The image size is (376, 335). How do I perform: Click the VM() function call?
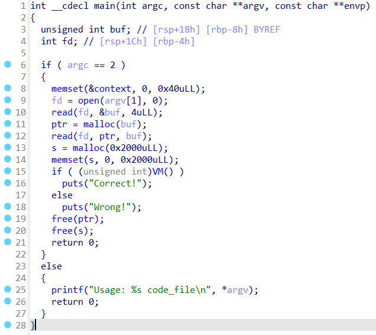(163, 172)
